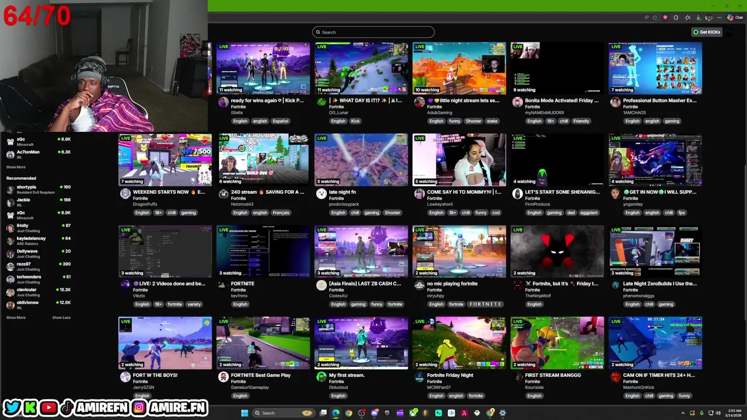
Task: Open oblivionsw's IRL channel in the sidebar
Action: click(38, 304)
